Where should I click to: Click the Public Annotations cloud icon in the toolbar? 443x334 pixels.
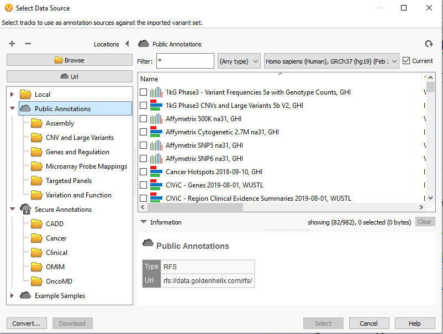[143, 44]
